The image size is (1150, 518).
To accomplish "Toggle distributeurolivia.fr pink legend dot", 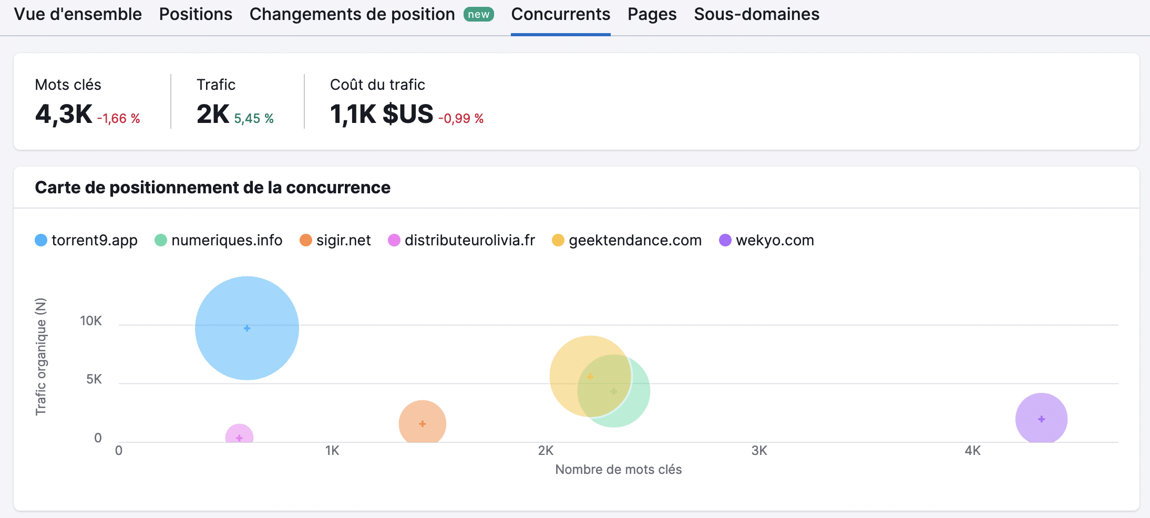I will [x=394, y=240].
